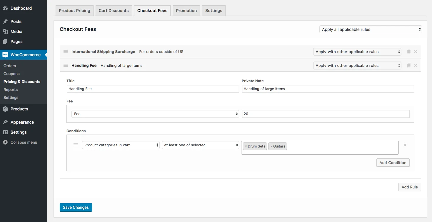The image size is (432, 222).
Task: Duplicate the Handling Fee rule
Action: coord(409,65)
